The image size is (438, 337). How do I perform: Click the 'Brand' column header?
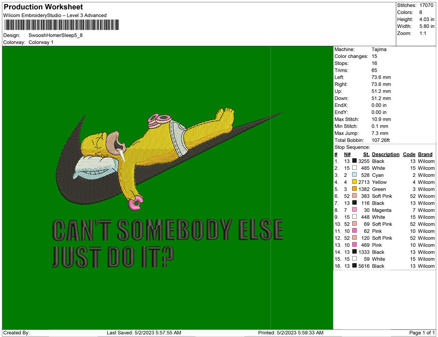425,154
